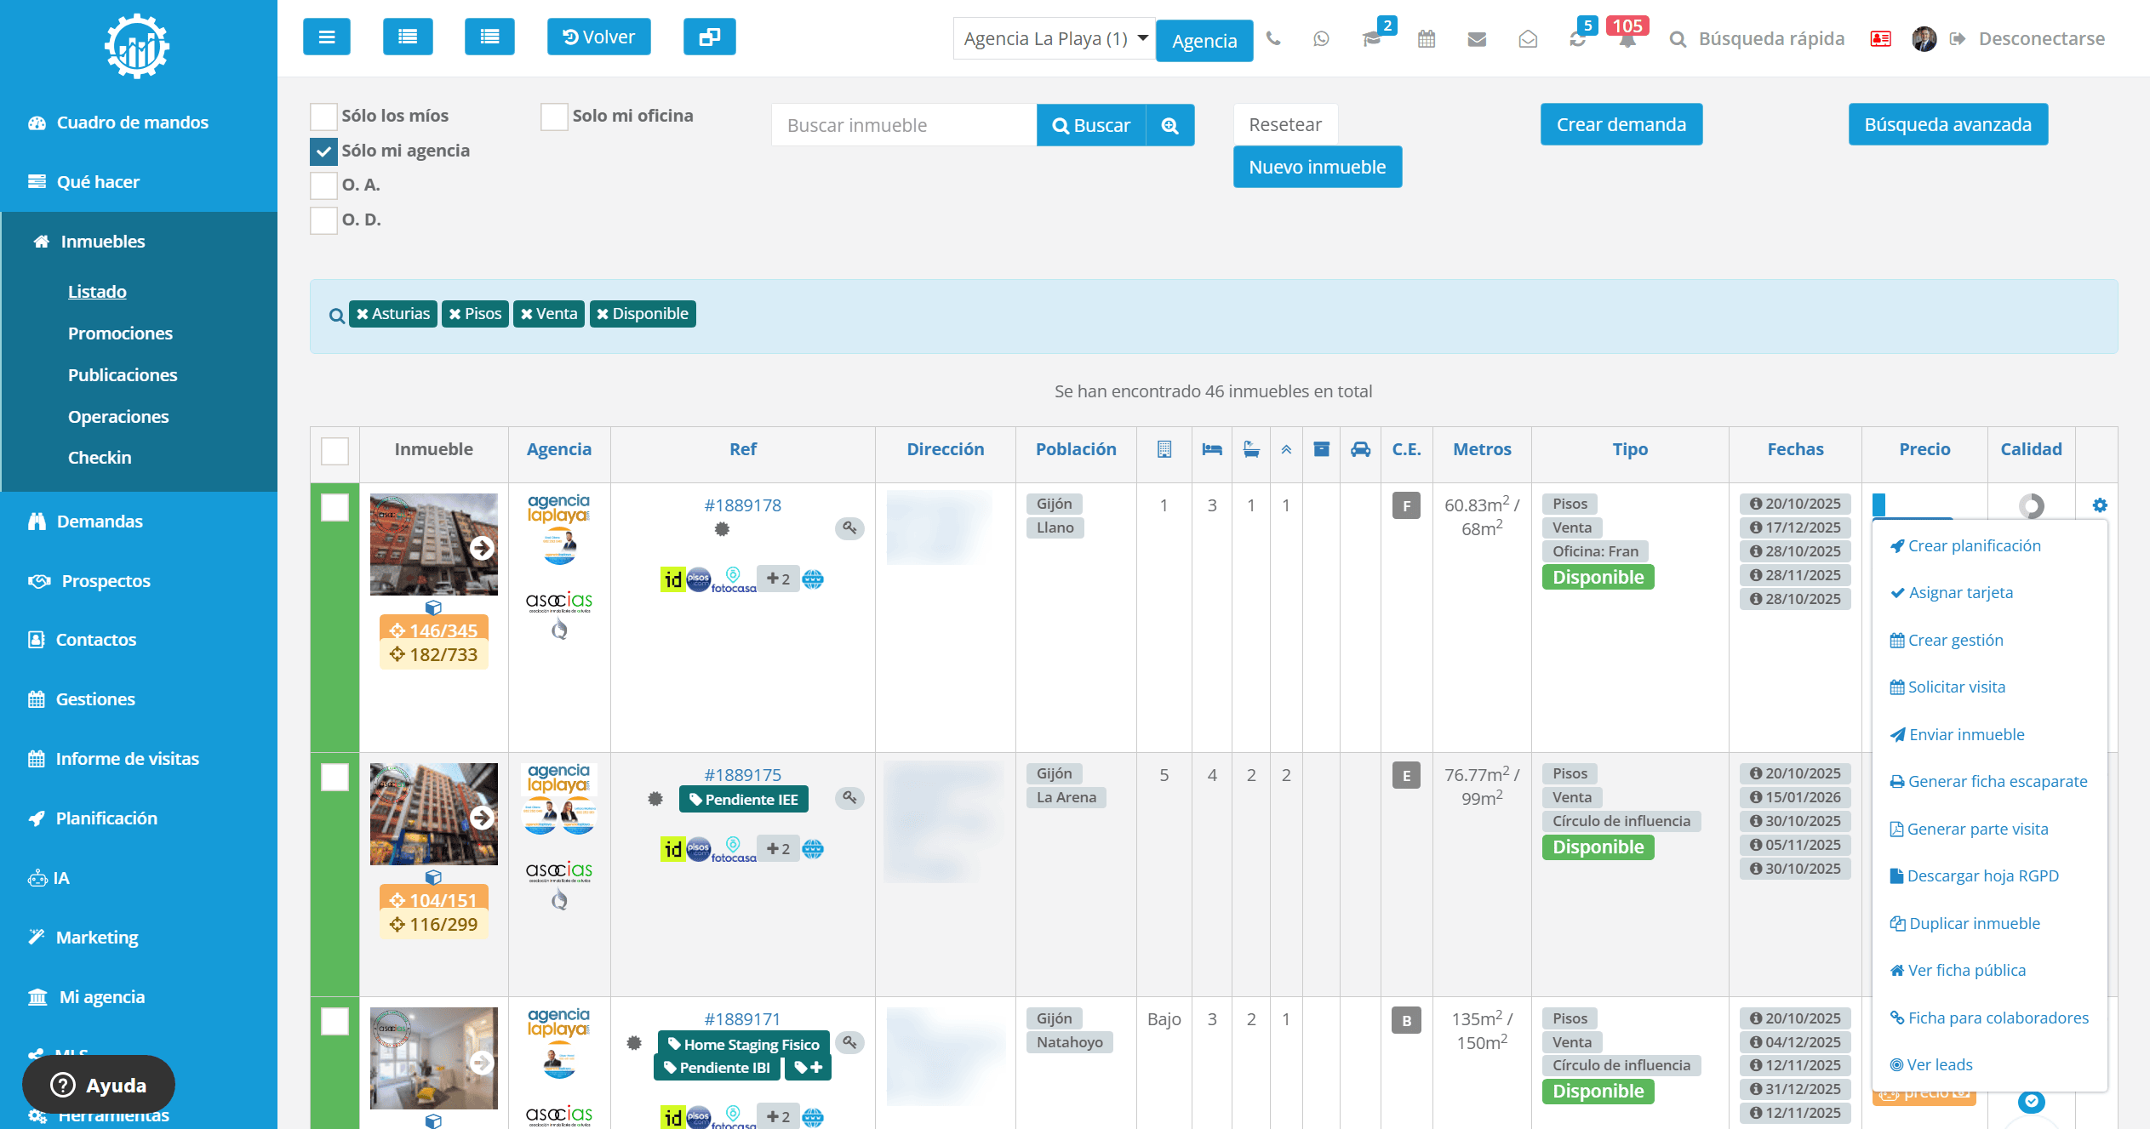
Task: Remove the Asturias filter tag
Action: pos(363,314)
